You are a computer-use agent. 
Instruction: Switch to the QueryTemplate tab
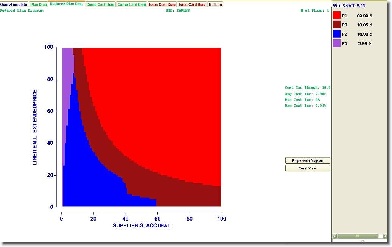[x=14, y=5]
